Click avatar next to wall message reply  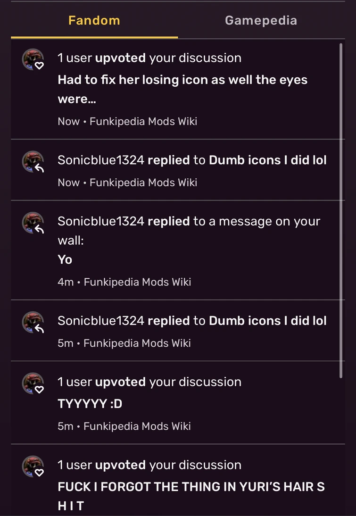pos(33,223)
